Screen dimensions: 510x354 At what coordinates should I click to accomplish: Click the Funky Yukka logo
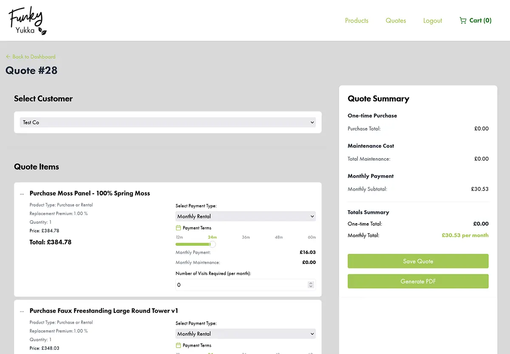[26, 20]
